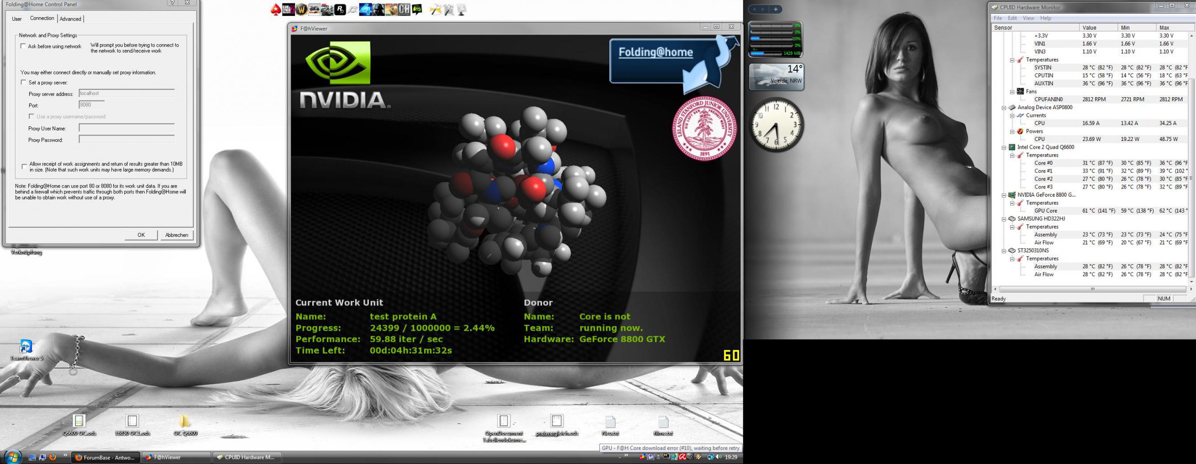This screenshot has height=464, width=1196.
Task: Launch the PokerStars red spade shortcut
Action: pyautogui.click(x=276, y=9)
